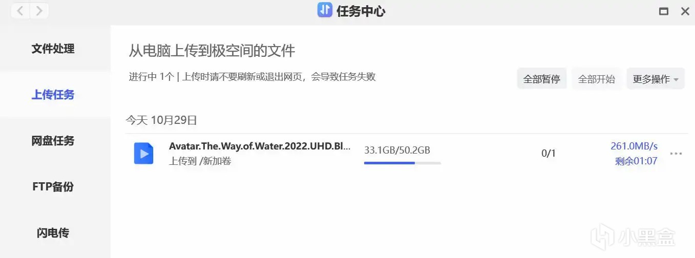This screenshot has width=695, height=258.
Task: Click the upload progress bar
Action: (x=403, y=163)
